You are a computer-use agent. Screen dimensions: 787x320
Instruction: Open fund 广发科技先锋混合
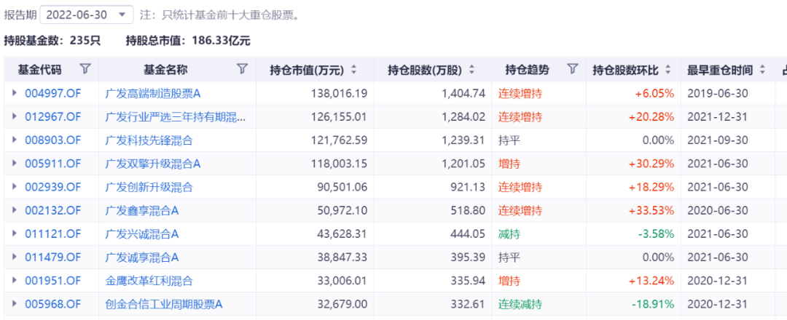(x=149, y=140)
